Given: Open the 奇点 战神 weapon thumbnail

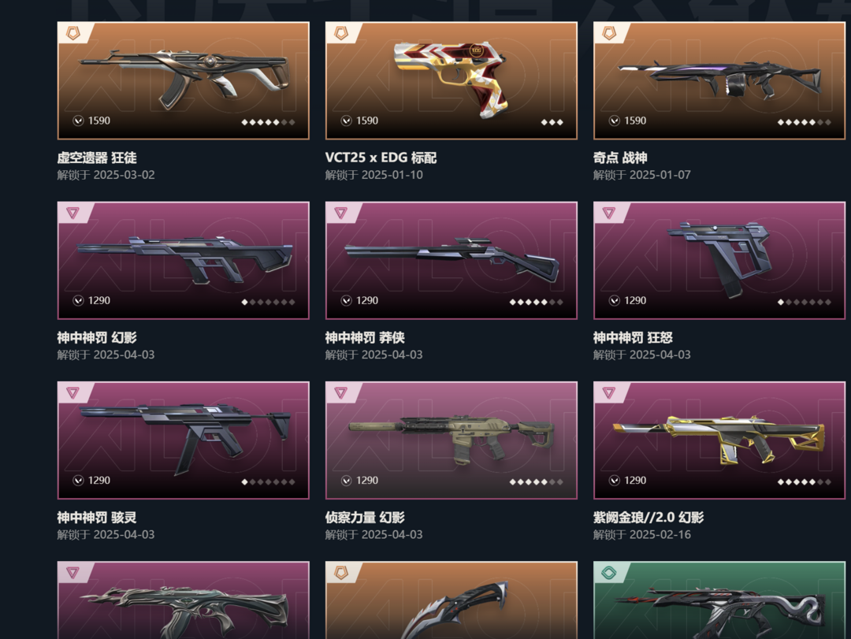Looking at the screenshot, I should [719, 80].
